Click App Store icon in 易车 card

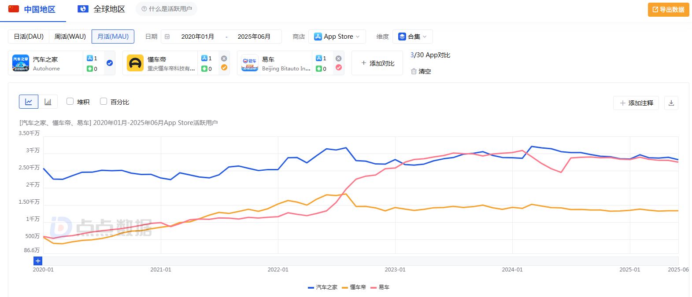click(319, 58)
